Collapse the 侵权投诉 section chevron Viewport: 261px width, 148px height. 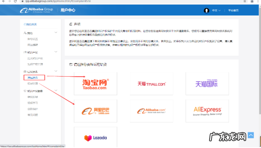(56, 71)
